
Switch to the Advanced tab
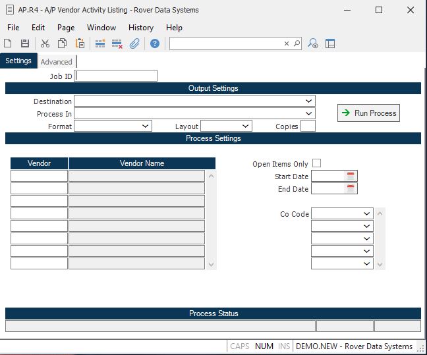tap(57, 62)
